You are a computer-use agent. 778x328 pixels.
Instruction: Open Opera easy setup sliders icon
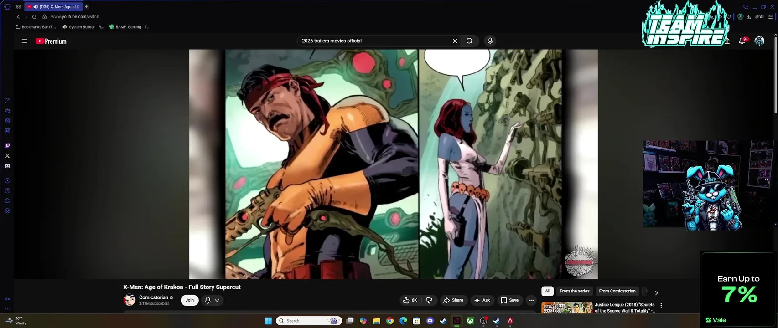tap(771, 17)
